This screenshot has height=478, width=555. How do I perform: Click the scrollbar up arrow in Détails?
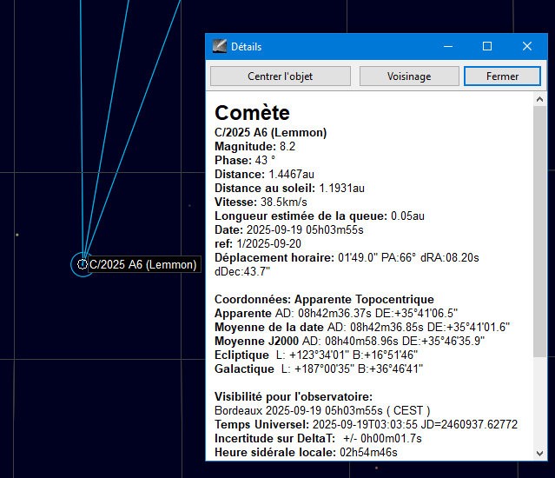539,100
